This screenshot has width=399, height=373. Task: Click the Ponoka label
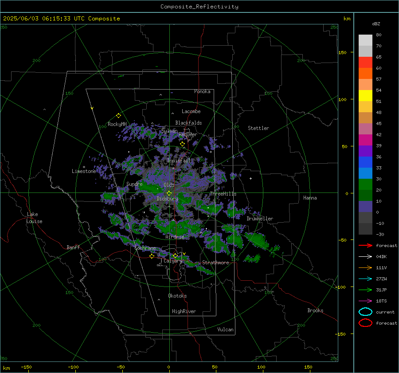(202, 91)
